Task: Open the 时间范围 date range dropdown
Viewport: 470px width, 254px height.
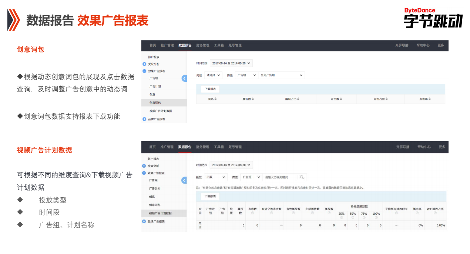Action: click(231, 63)
